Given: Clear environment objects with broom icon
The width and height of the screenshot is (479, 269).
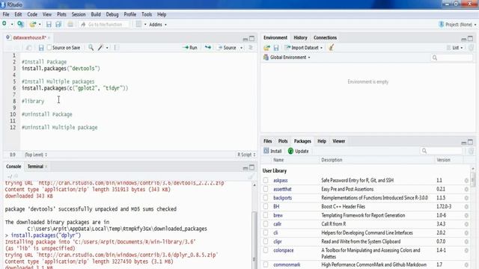Looking at the screenshot, I should coord(331,48).
